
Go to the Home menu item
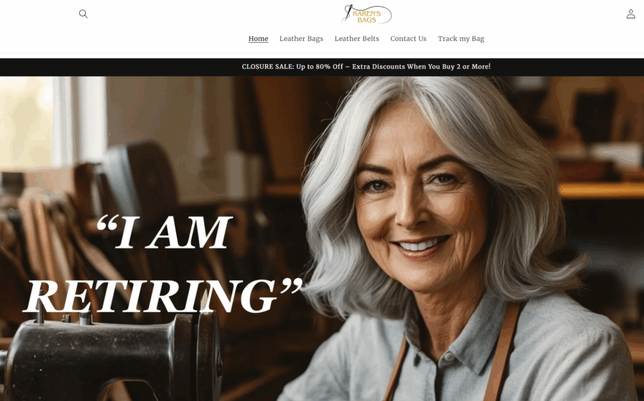click(258, 38)
